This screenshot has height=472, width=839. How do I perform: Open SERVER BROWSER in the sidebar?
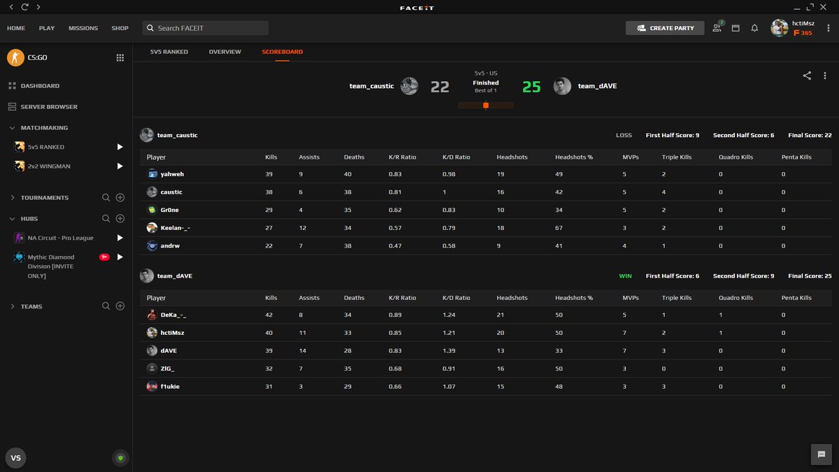tap(49, 107)
